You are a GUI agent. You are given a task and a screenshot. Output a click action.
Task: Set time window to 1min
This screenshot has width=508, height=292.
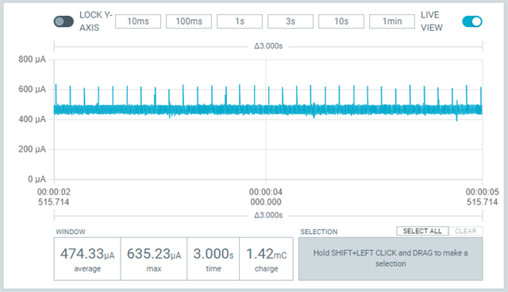click(x=392, y=21)
